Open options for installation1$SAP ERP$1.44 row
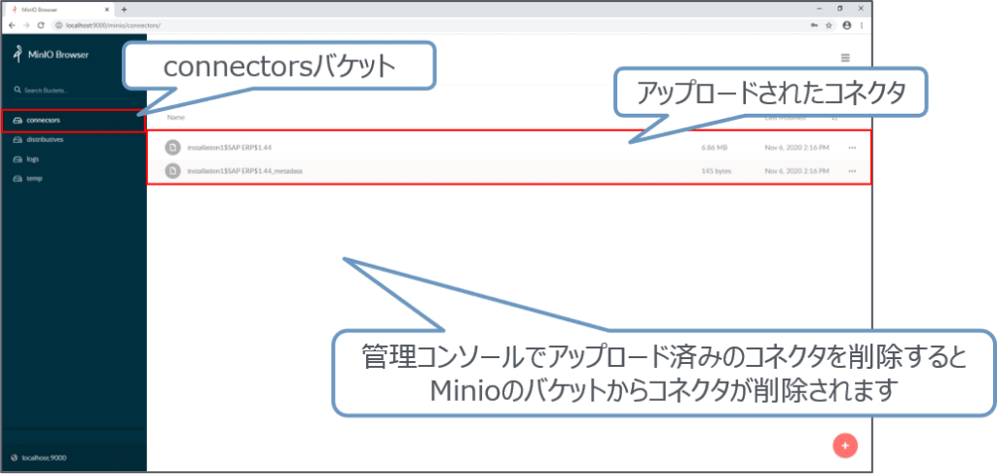 point(852,148)
